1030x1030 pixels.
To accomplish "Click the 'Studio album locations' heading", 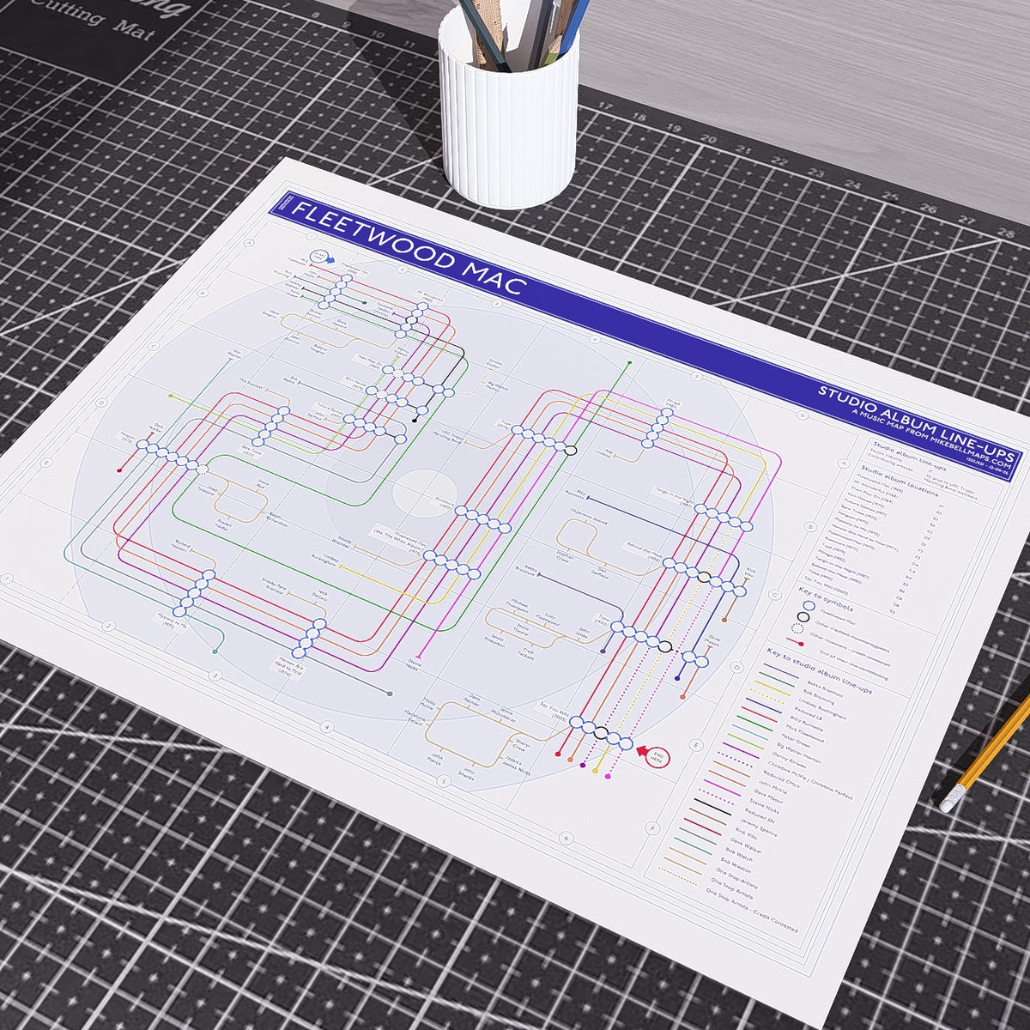I will [x=900, y=481].
